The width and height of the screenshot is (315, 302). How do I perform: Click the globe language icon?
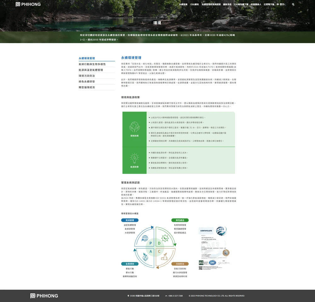(x=278, y=4)
